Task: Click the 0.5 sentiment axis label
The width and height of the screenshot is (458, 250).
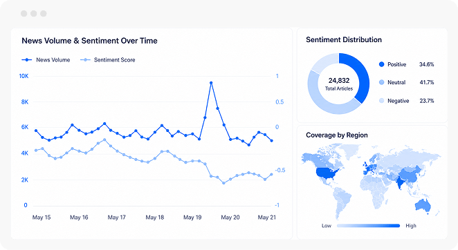Action: (x=280, y=102)
